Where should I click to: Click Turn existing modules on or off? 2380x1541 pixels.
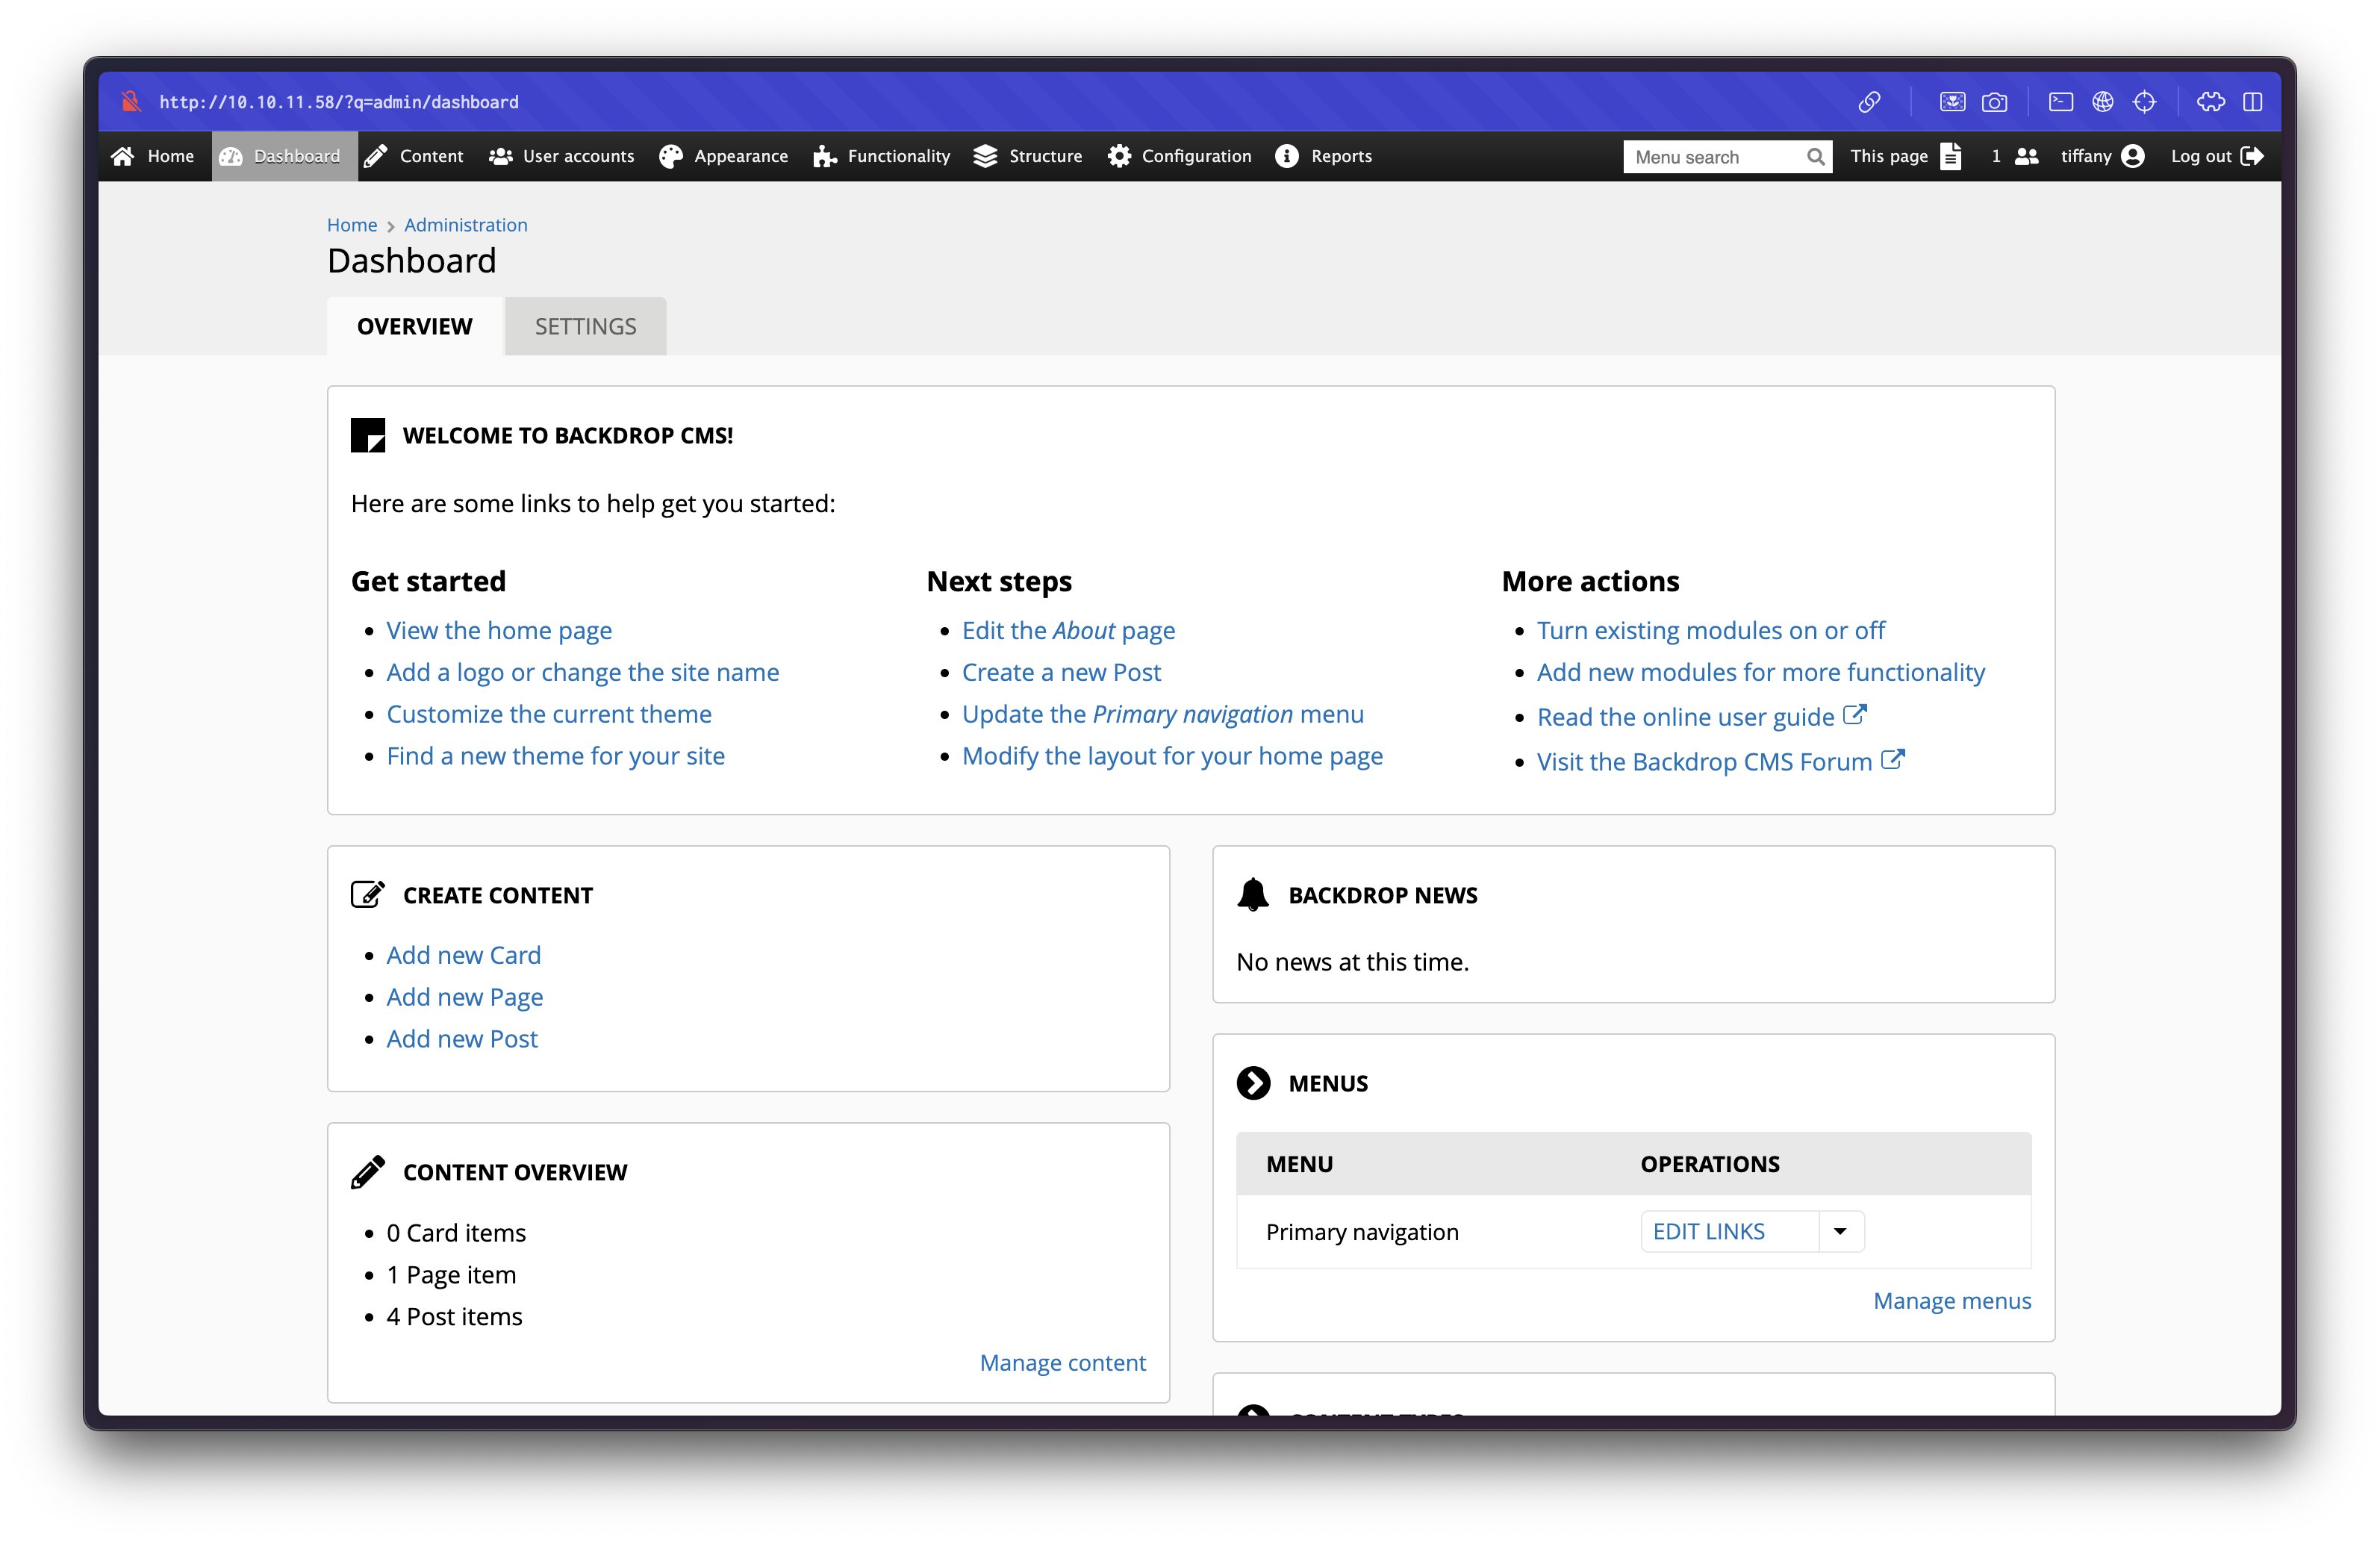[1711, 630]
